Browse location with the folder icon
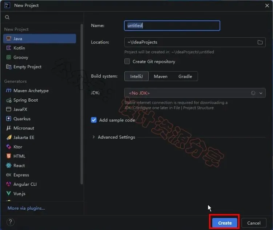The height and width of the screenshot is (230, 273). (x=260, y=42)
